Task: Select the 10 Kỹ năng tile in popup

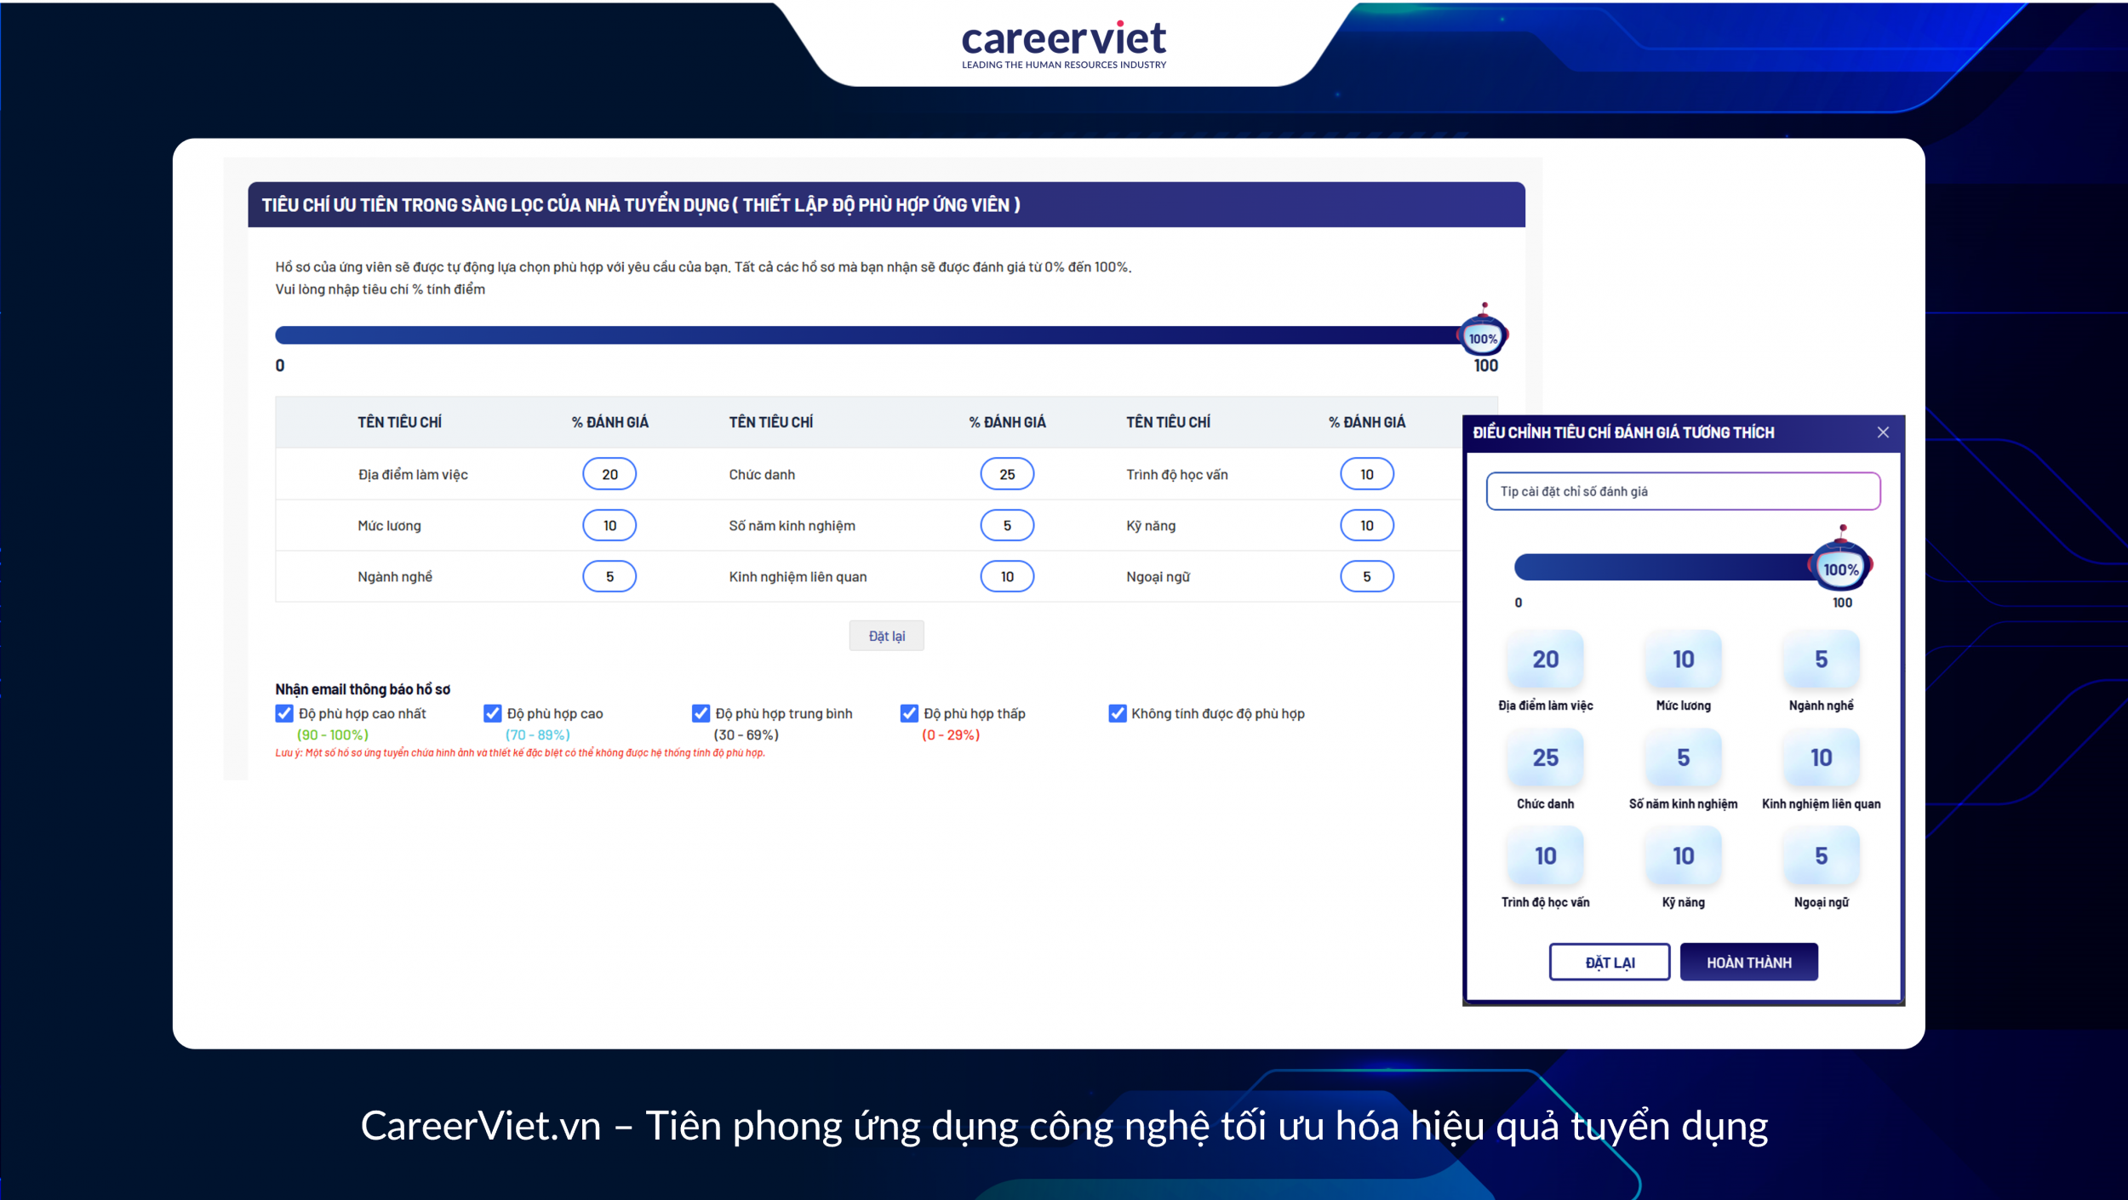Action: point(1683,856)
